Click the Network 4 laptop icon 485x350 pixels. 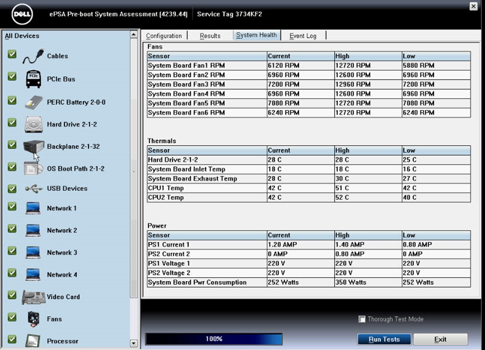(33, 275)
